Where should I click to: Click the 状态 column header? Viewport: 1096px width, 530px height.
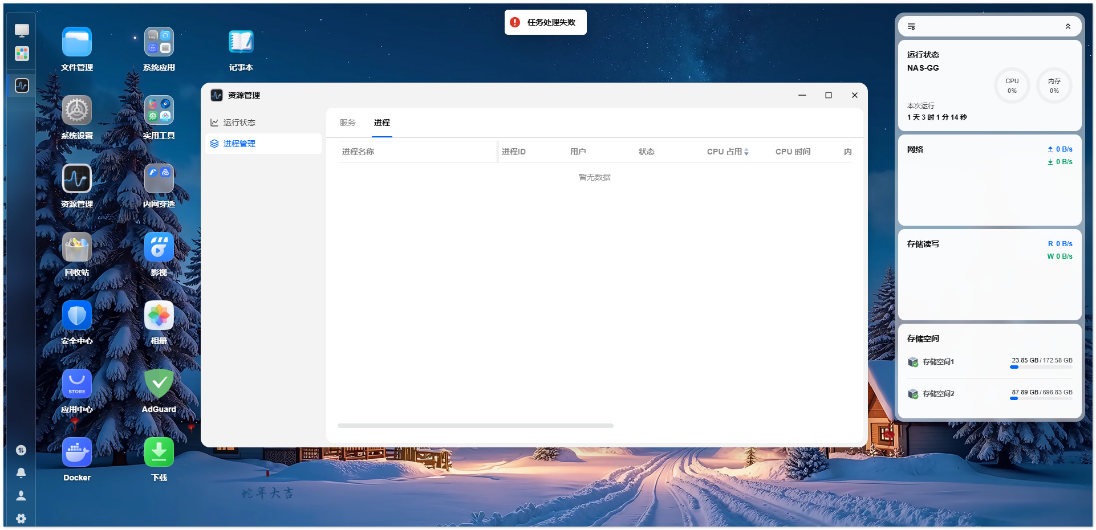point(647,152)
